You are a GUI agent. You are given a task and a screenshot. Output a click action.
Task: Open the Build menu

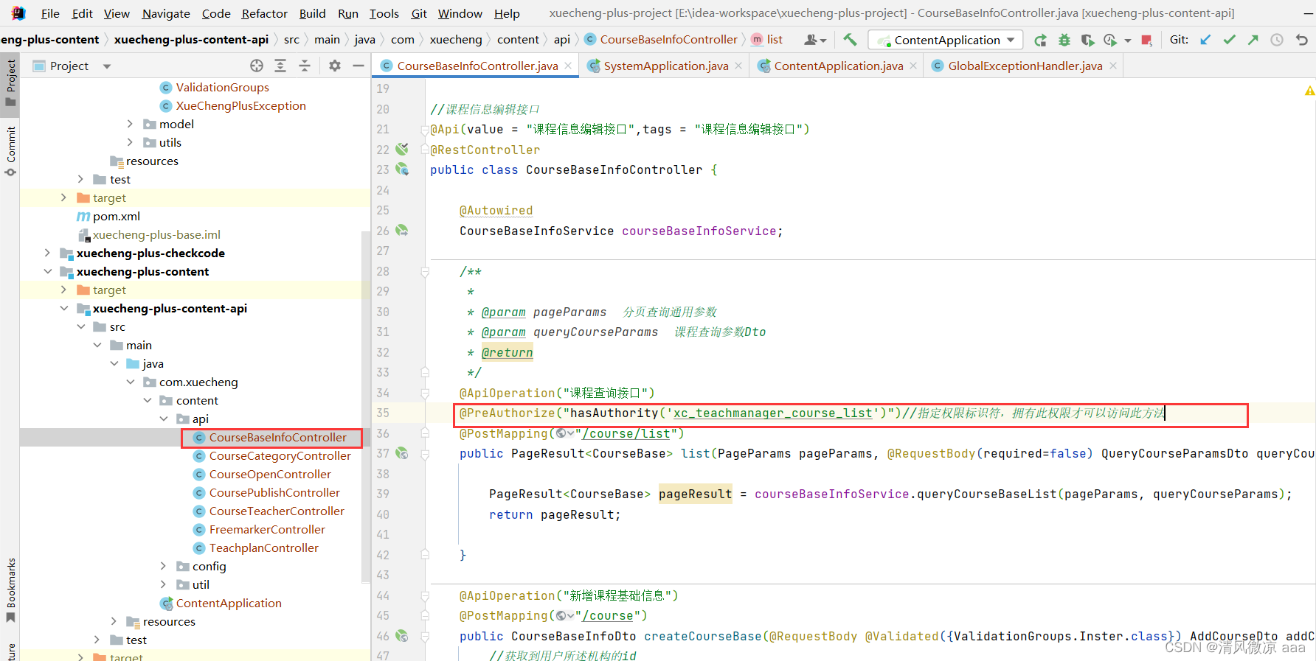[312, 13]
